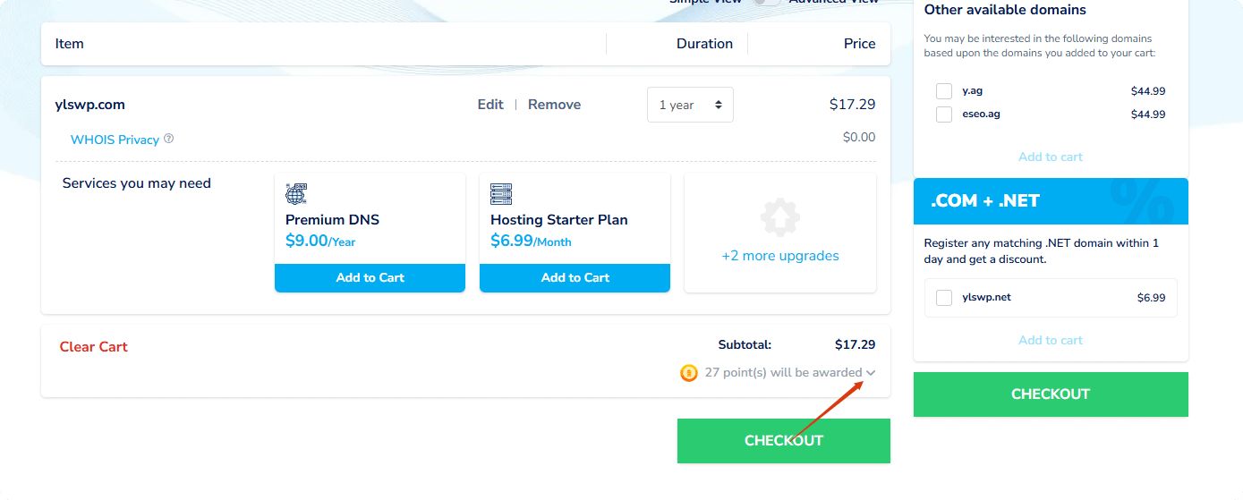Click the Hosting Starter Plan server icon
1243x500 pixels.
[501, 193]
